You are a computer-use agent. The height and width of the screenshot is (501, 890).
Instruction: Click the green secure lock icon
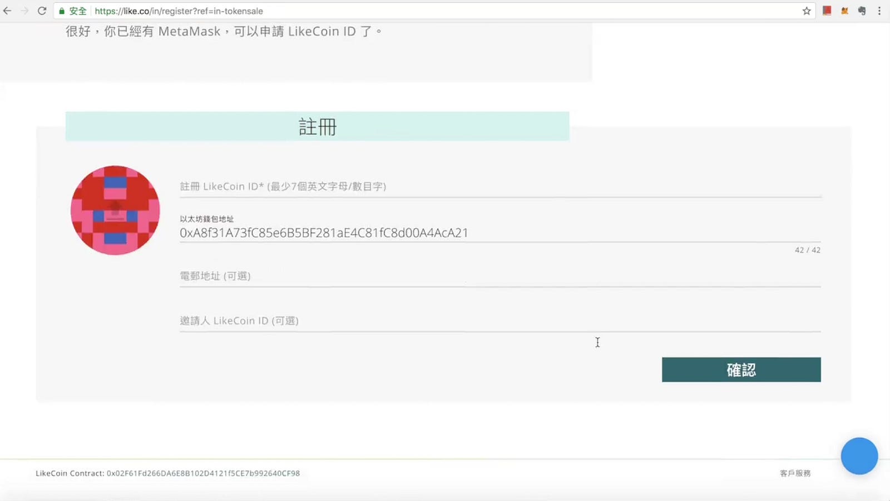coord(62,11)
